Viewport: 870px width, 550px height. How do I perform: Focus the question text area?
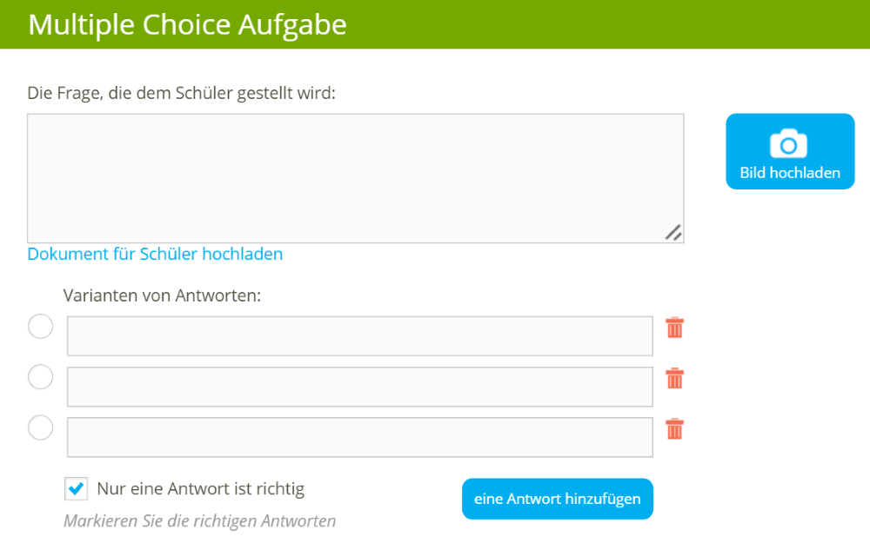click(x=355, y=178)
